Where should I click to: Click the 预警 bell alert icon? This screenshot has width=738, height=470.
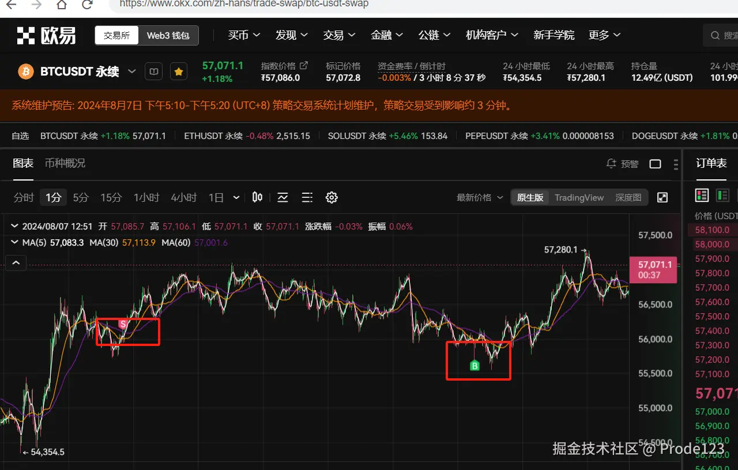coord(612,164)
